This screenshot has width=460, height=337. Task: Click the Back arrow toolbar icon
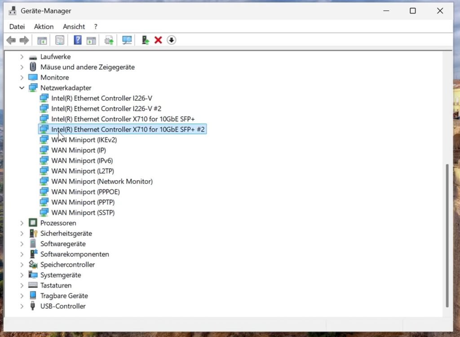(11, 40)
